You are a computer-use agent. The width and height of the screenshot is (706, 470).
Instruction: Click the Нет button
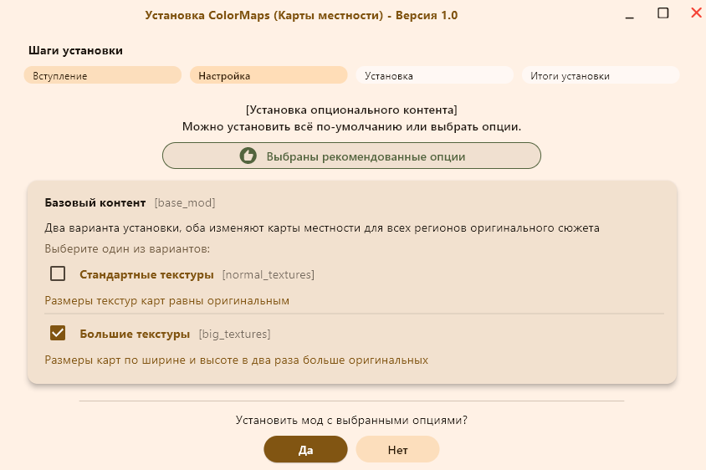(x=397, y=449)
